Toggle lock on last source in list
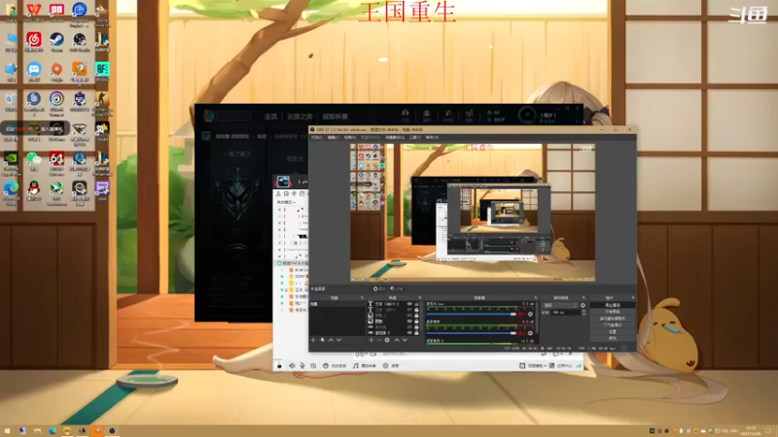 pos(416,332)
